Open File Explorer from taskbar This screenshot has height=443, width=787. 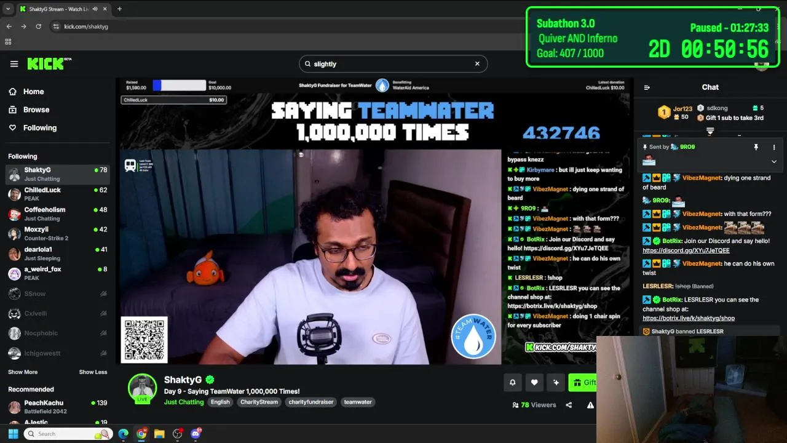pos(159,434)
